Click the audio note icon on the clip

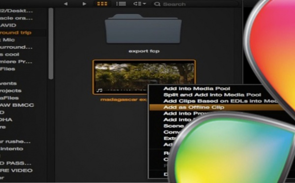coord(99,91)
